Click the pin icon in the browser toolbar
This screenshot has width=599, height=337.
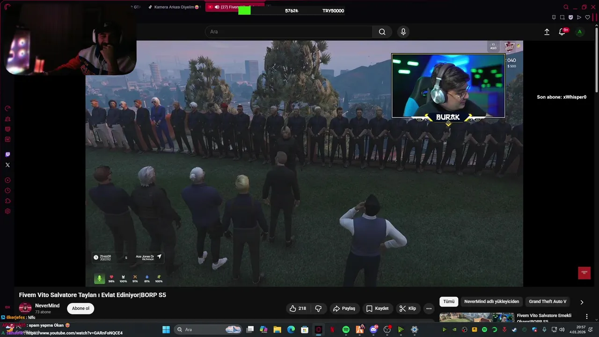pyautogui.click(x=554, y=17)
